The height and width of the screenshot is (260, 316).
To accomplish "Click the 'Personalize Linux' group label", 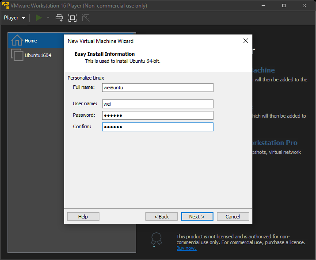I will 86,78.
